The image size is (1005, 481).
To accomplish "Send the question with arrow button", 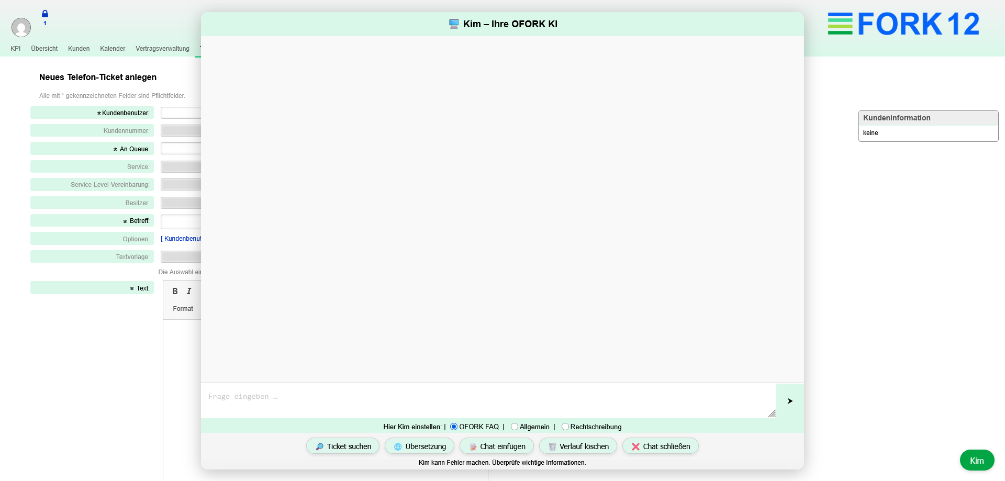I will coord(789,401).
